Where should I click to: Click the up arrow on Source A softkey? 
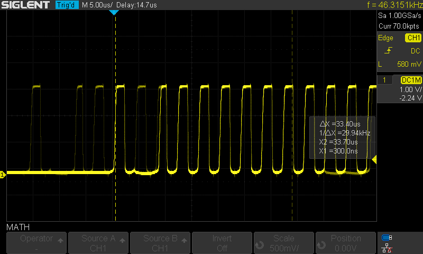pyautogui.click(x=122, y=240)
